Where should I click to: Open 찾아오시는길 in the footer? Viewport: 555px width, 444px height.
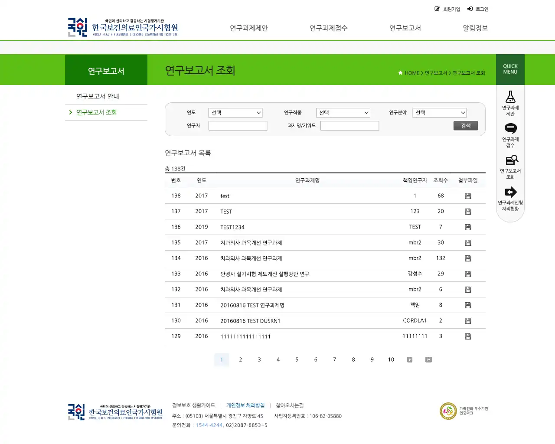pos(290,405)
